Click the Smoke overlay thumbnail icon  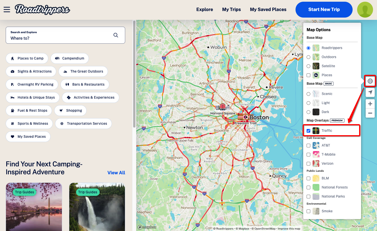pyautogui.click(x=316, y=211)
